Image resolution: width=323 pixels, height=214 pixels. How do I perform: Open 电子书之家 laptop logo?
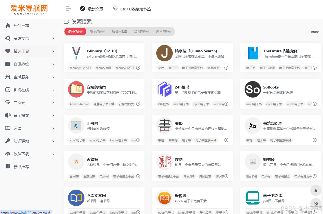click(253, 198)
